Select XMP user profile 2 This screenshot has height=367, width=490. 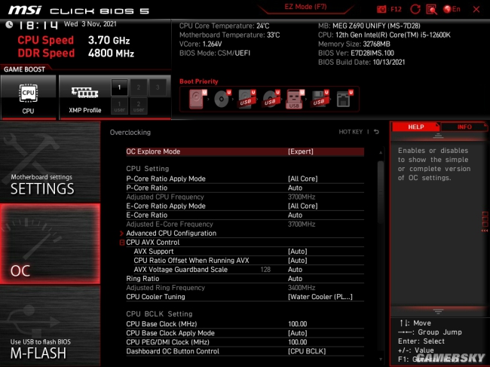click(x=139, y=106)
